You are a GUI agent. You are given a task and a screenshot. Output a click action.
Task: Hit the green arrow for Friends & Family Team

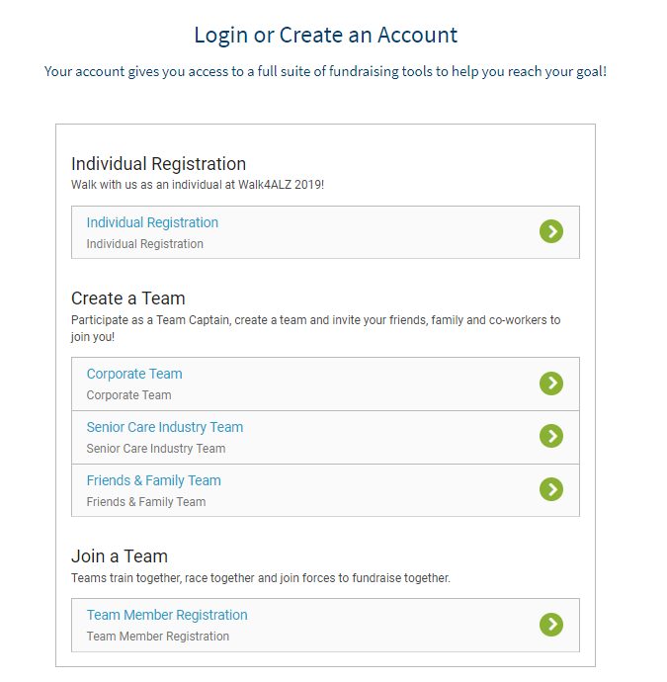(551, 489)
